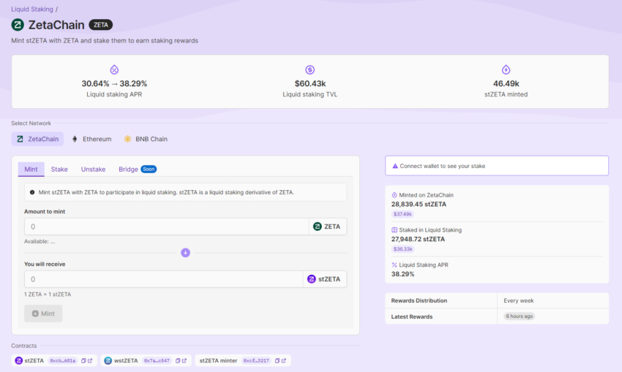This screenshot has width=622, height=372.
Task: Click the info icon in the mint notice
Action: coord(32,192)
